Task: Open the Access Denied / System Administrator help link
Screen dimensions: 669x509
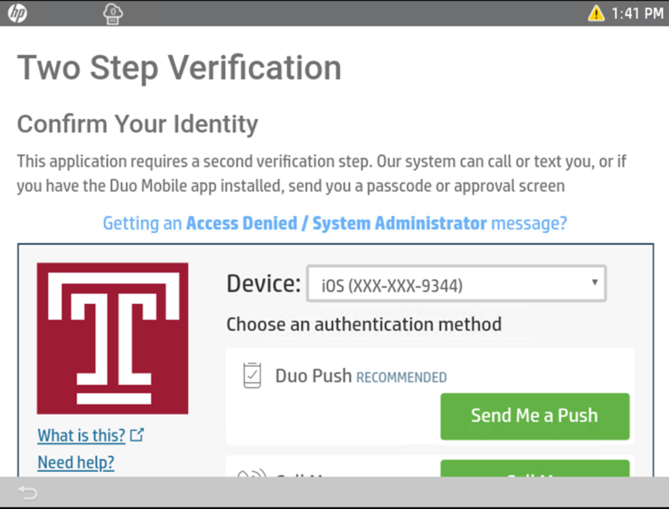Action: click(x=335, y=223)
